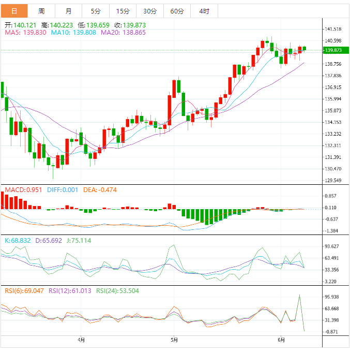Switch to the 周 weekly tab
Viewport: 350px width, 352px height.
41,11
